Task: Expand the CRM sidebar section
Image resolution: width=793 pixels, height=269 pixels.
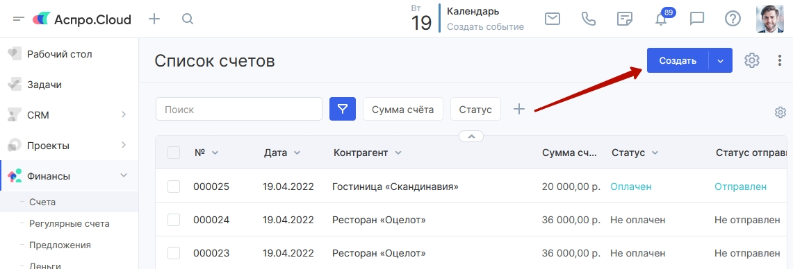Action: (x=124, y=115)
